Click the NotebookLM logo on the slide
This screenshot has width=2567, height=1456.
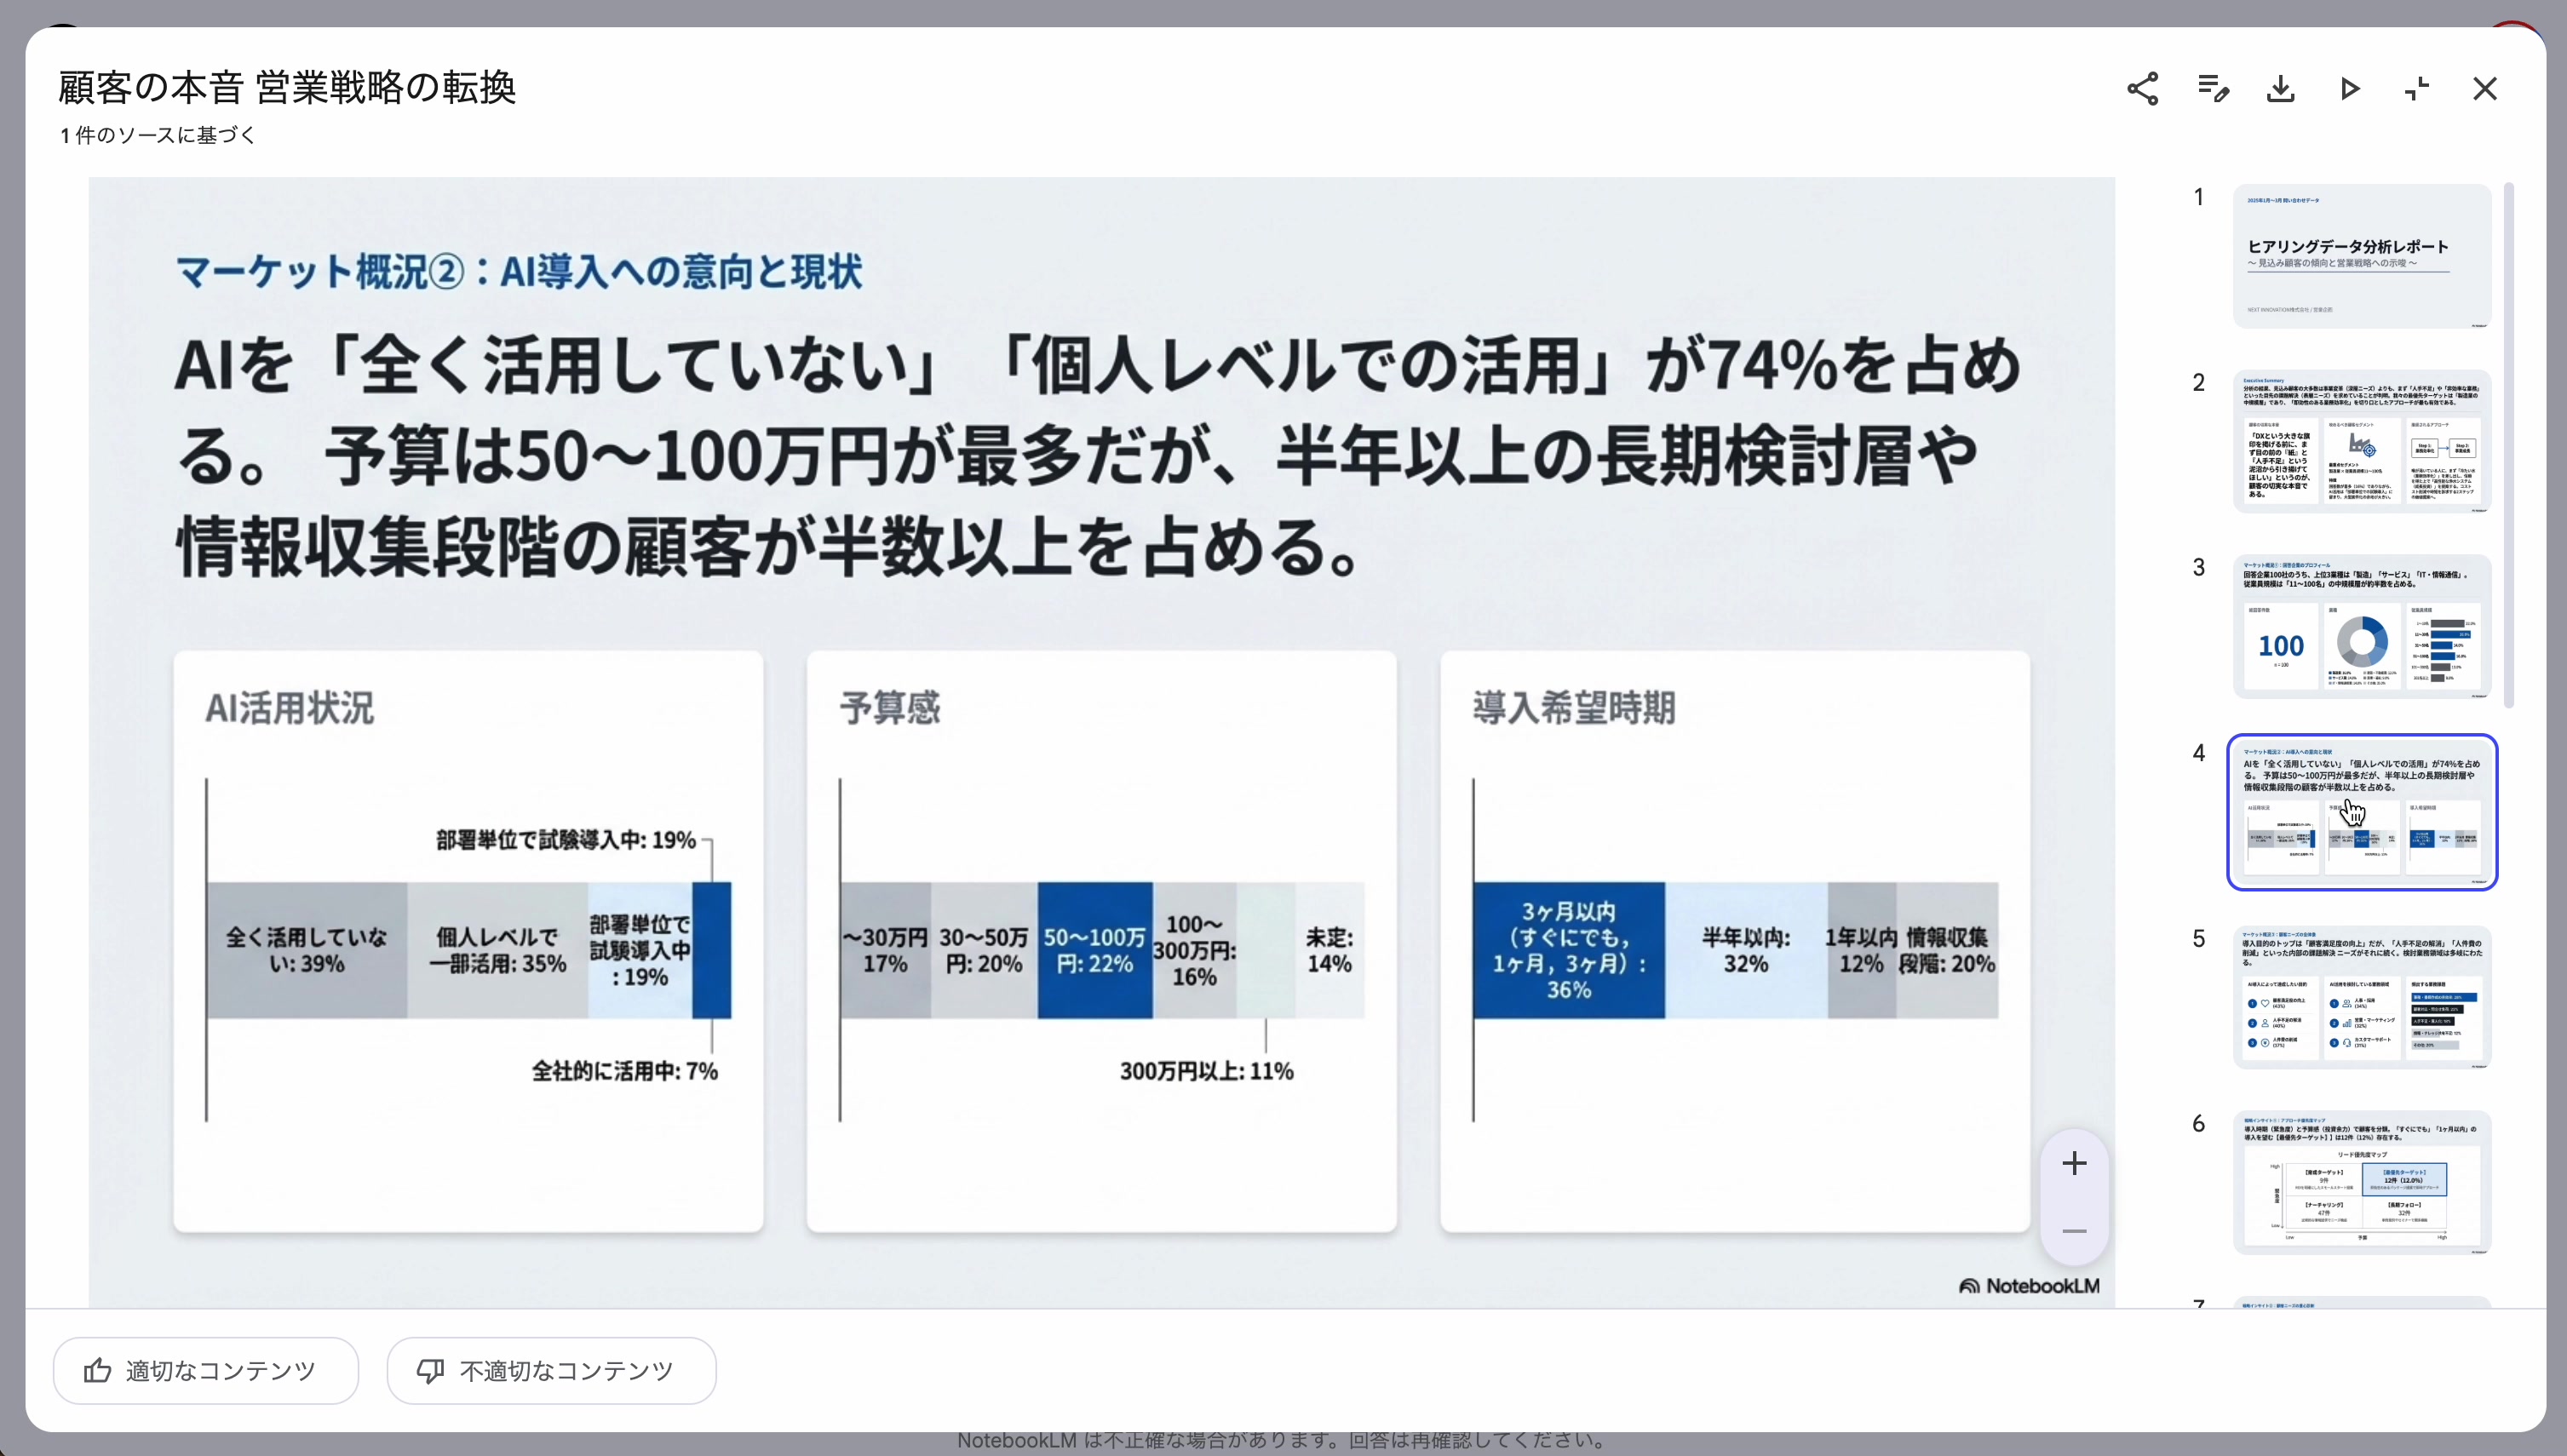pyautogui.click(x=2029, y=1286)
